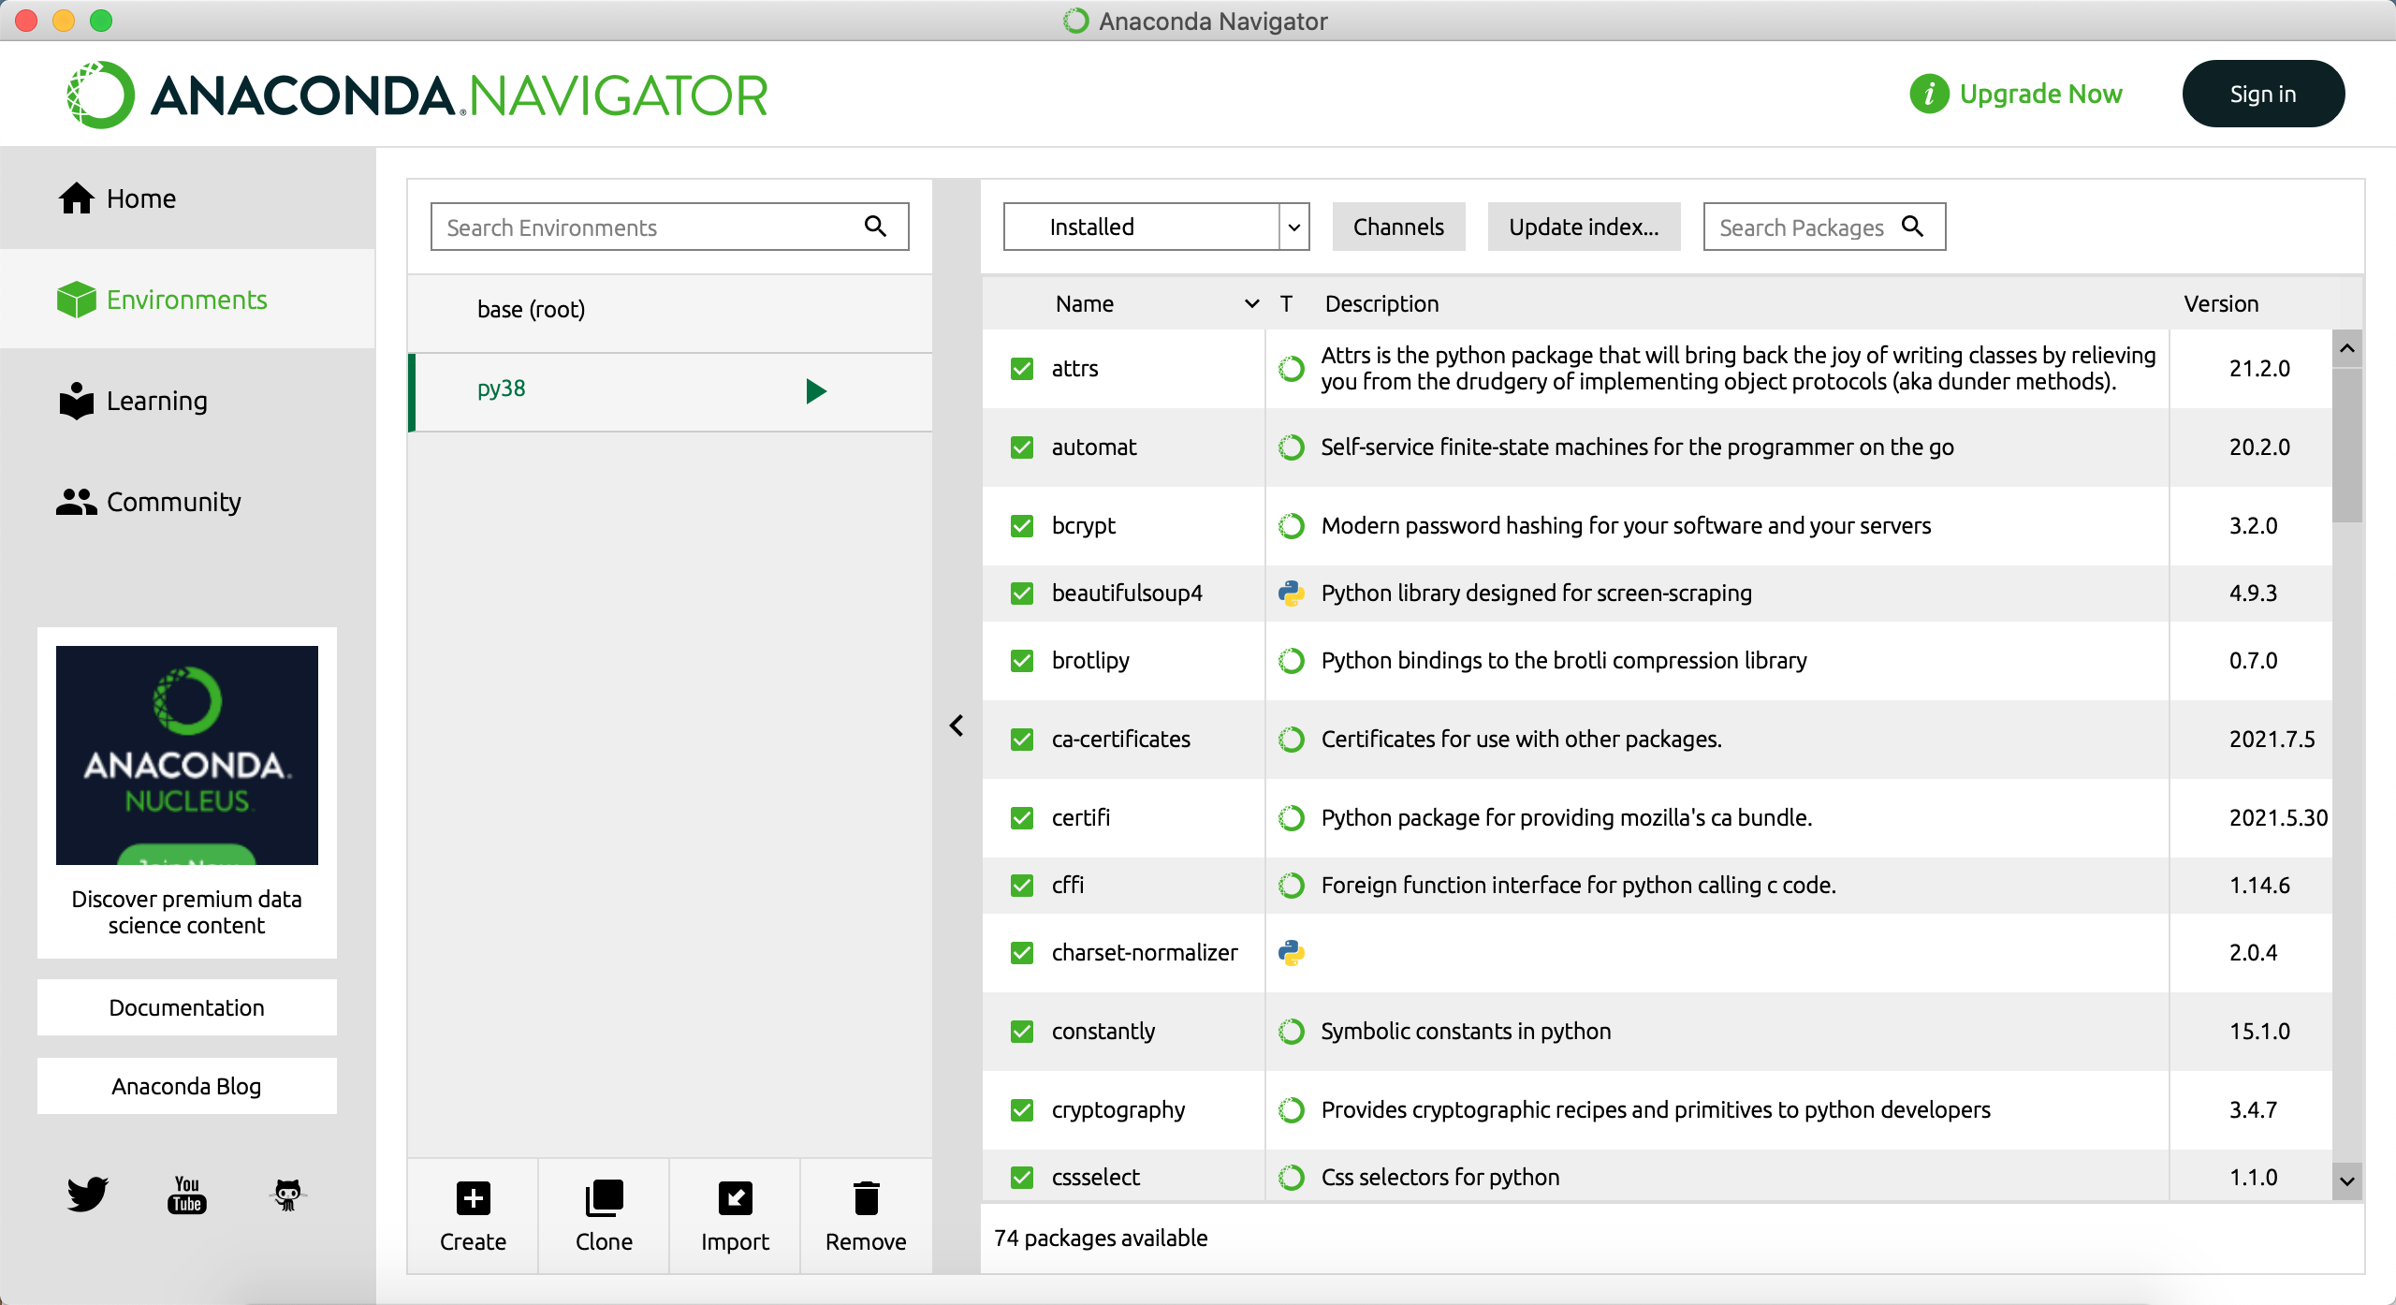The image size is (2396, 1305).
Task: Select the py38 environment
Action: tap(670, 391)
